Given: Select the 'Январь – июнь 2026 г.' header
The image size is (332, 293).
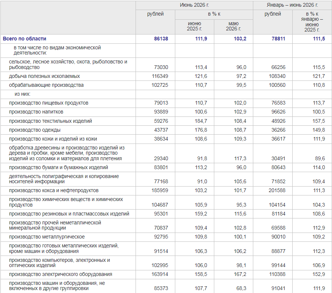Looking at the screenshot, I should [x=292, y=5].
